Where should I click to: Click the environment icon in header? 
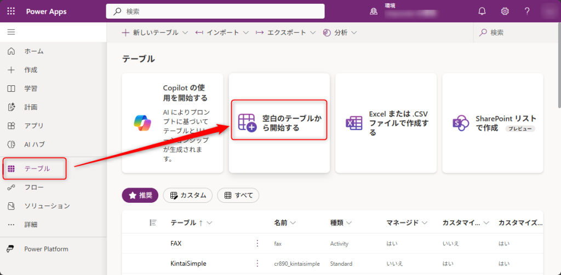374,11
